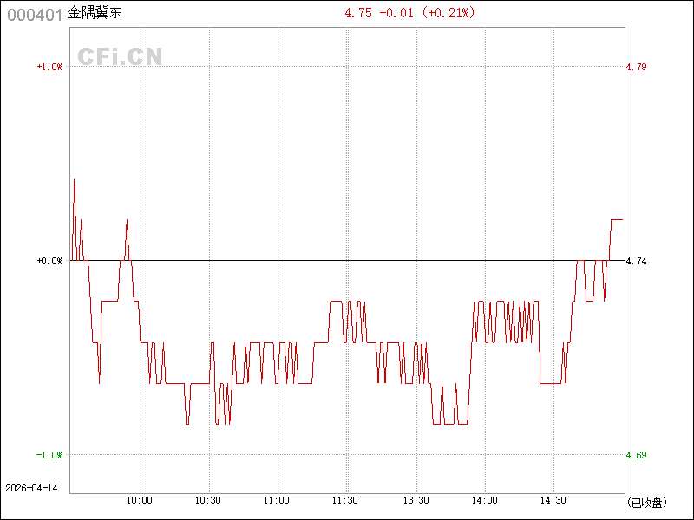The height and width of the screenshot is (520, 694).
Task: Select the -1.0% axis label
Action: point(49,455)
